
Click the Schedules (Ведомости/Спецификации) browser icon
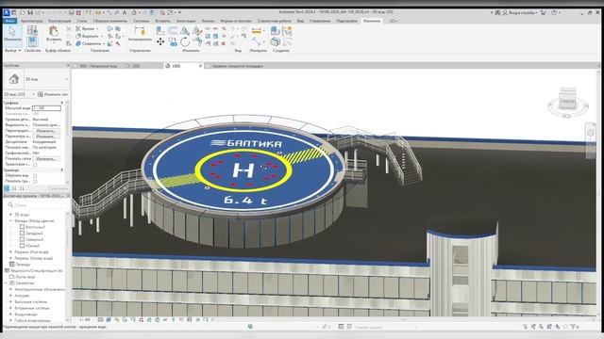click(7, 270)
